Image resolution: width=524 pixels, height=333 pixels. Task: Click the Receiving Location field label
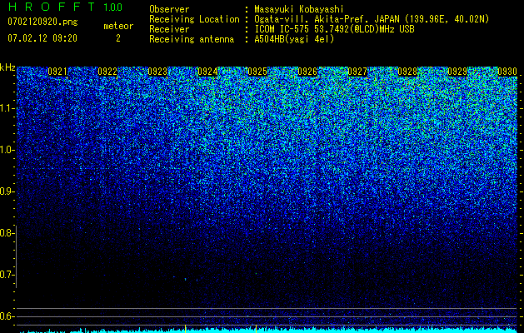(194, 19)
